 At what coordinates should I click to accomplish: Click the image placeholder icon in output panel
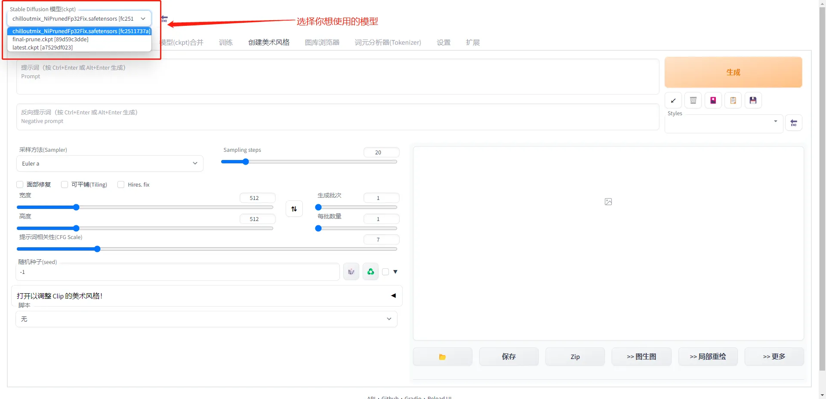(608, 202)
